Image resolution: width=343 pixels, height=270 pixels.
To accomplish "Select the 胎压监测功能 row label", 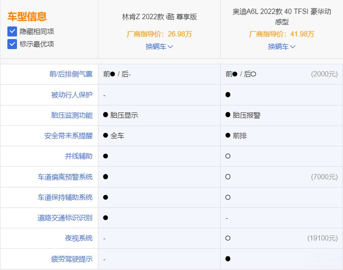I will [72, 115].
